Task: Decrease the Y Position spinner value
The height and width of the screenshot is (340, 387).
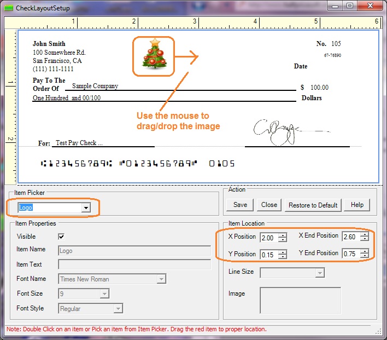Action: (x=283, y=257)
